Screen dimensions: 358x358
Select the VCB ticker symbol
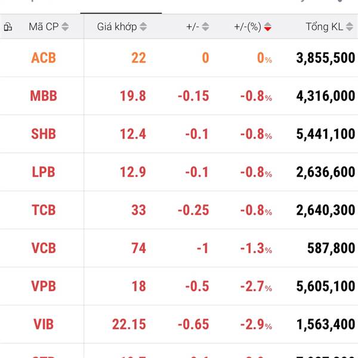tap(44, 248)
